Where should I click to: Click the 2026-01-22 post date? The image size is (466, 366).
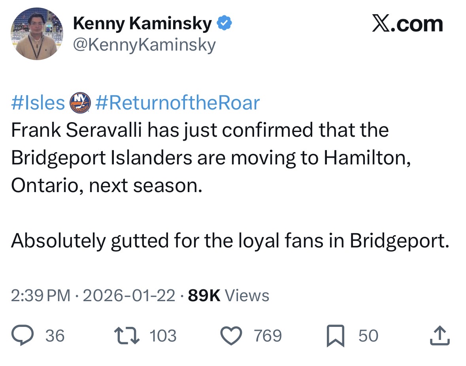(x=130, y=296)
